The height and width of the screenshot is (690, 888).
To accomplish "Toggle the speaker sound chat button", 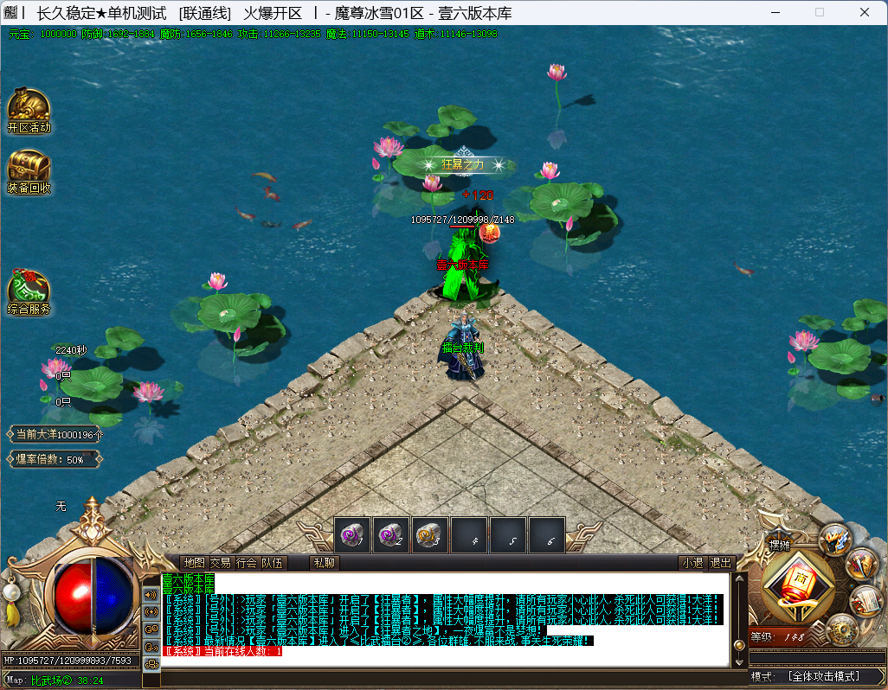I will click(x=151, y=594).
